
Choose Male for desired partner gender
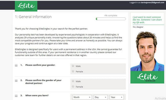pyautogui.click(x=73, y=81)
